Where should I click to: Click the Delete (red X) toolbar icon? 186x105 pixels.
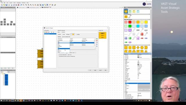click(19, 5)
